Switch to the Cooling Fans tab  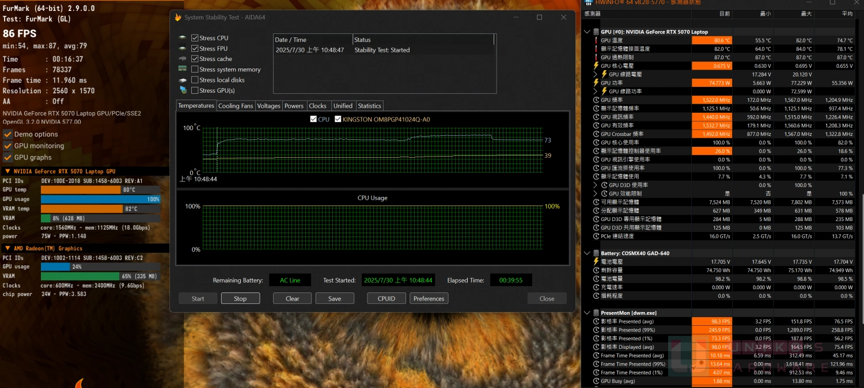click(x=236, y=106)
